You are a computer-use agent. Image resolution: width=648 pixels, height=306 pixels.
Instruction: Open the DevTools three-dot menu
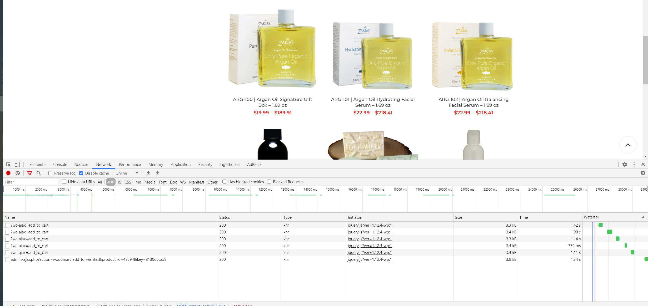click(x=634, y=164)
